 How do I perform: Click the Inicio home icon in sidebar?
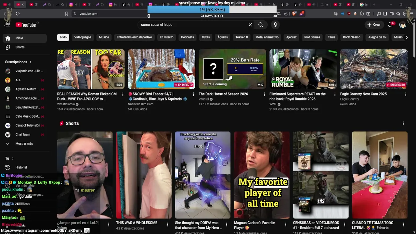pos(8,38)
